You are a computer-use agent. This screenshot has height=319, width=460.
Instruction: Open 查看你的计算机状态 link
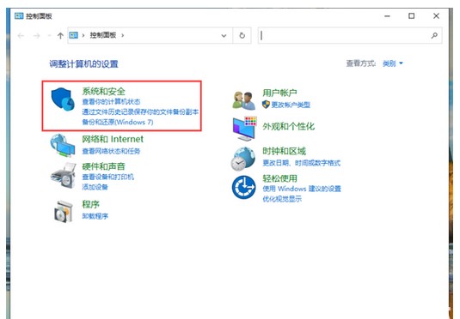point(111,101)
